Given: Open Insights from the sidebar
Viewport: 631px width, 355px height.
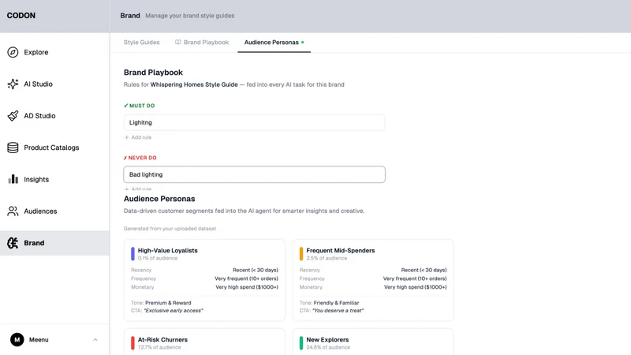Looking at the screenshot, I should 54,179.
